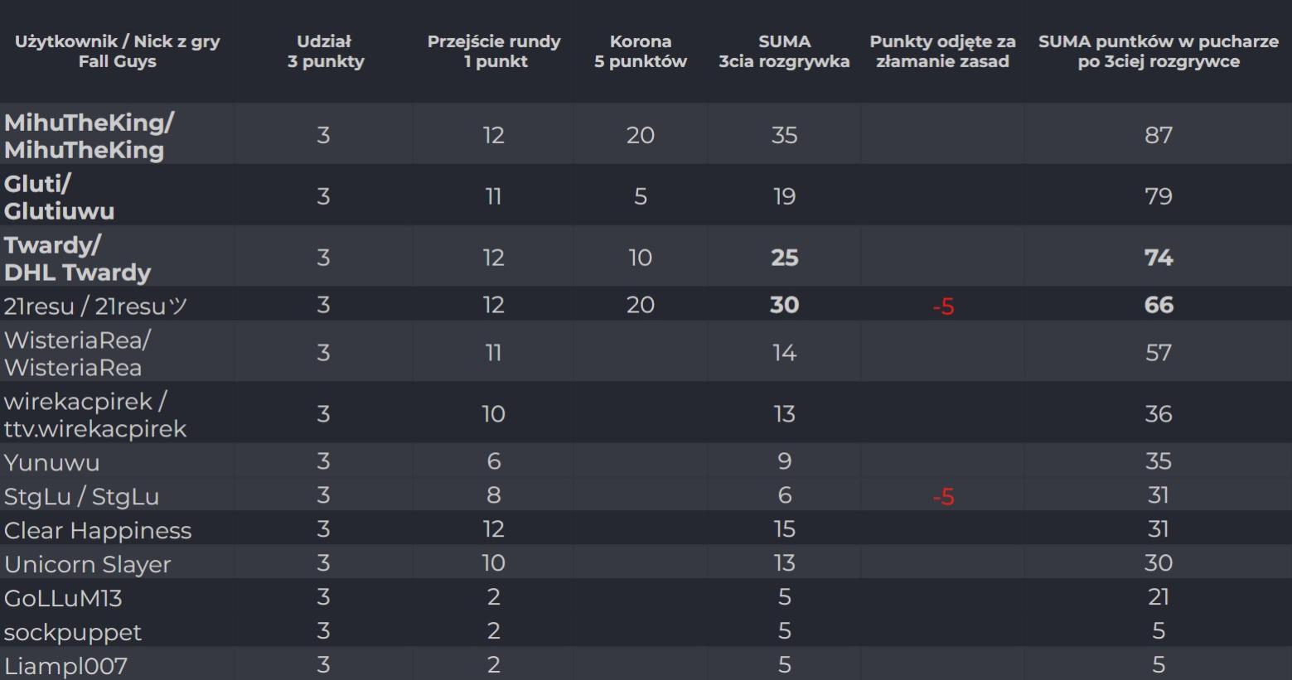Select the WisteriaRea player name
1292x680 pixels.
[x=77, y=354]
